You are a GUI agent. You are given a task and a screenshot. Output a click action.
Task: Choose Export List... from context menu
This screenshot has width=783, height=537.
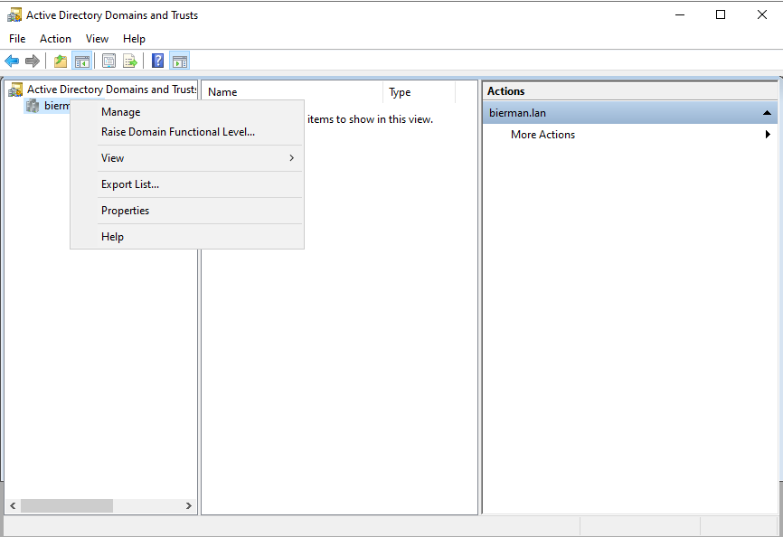click(187, 184)
